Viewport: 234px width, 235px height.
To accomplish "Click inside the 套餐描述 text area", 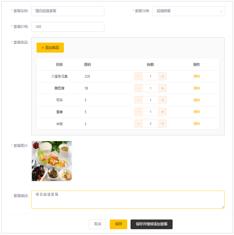I will pyautogui.click(x=128, y=200).
